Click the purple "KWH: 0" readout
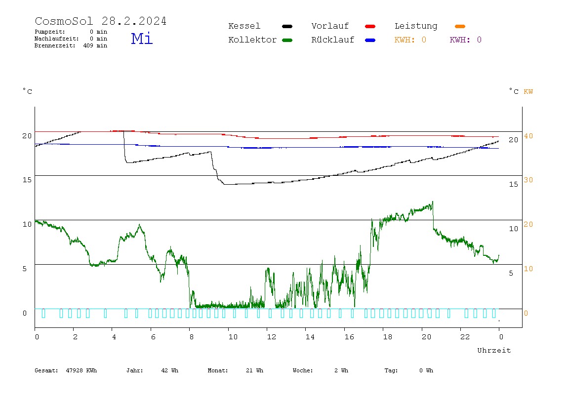567x401 pixels. click(x=466, y=40)
